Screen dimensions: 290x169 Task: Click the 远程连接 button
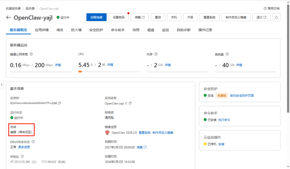tap(96, 17)
